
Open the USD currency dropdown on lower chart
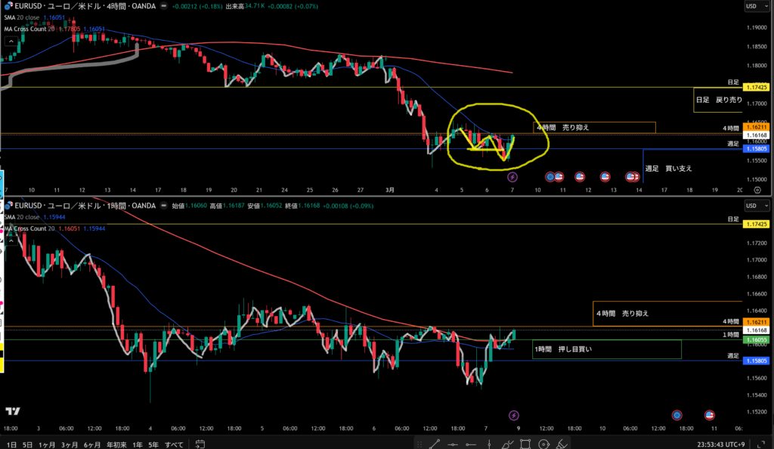point(751,205)
